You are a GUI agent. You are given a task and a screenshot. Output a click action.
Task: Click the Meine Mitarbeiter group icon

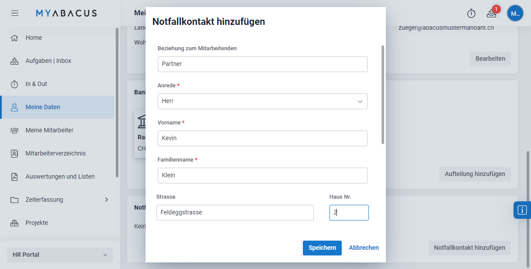pyautogui.click(x=14, y=131)
